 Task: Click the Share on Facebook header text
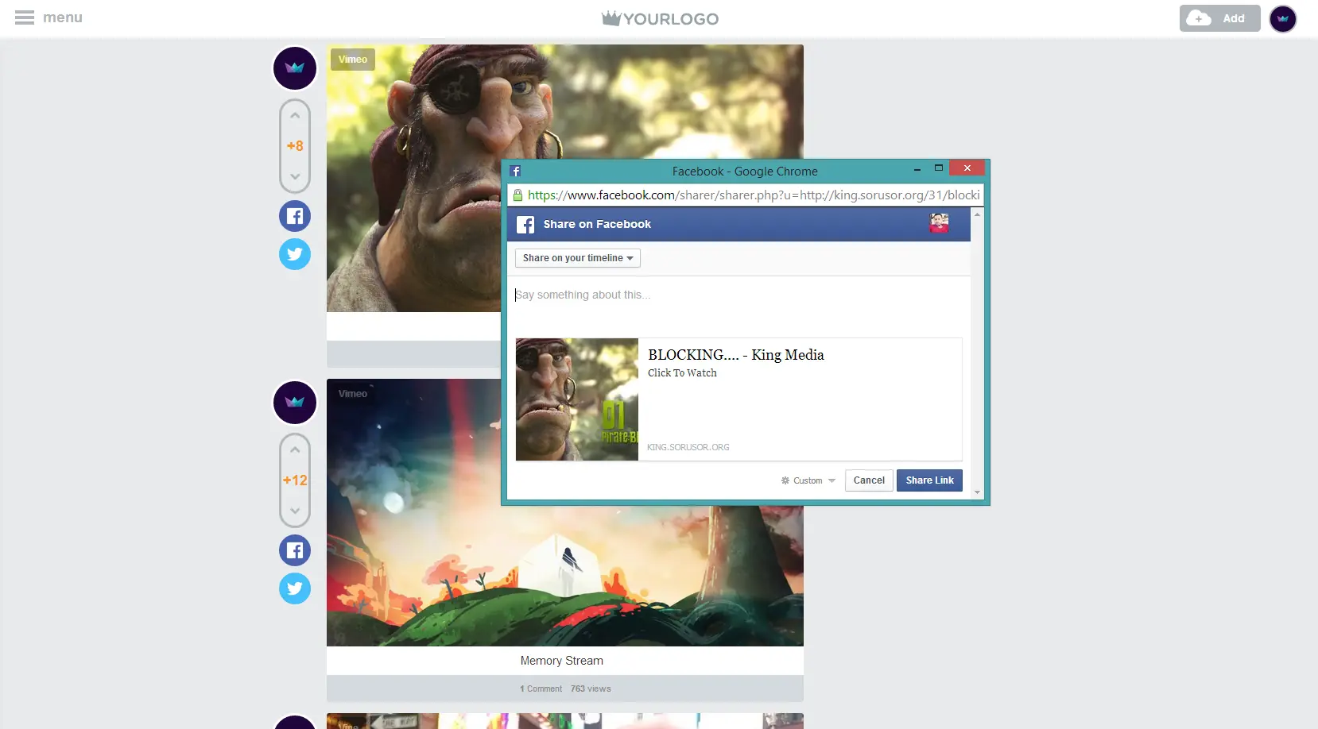(597, 225)
